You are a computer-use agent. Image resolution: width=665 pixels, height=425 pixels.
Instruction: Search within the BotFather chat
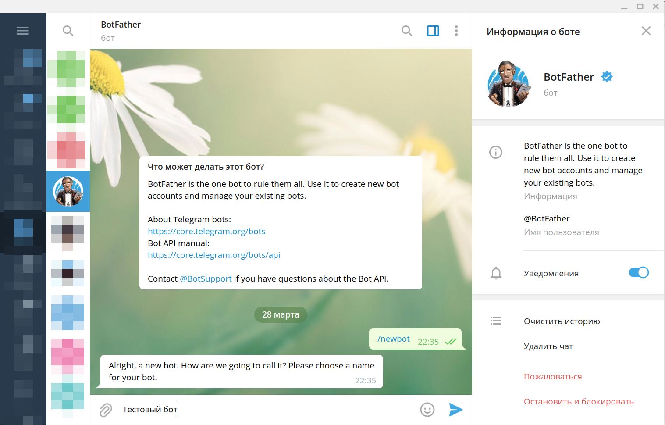[406, 31]
